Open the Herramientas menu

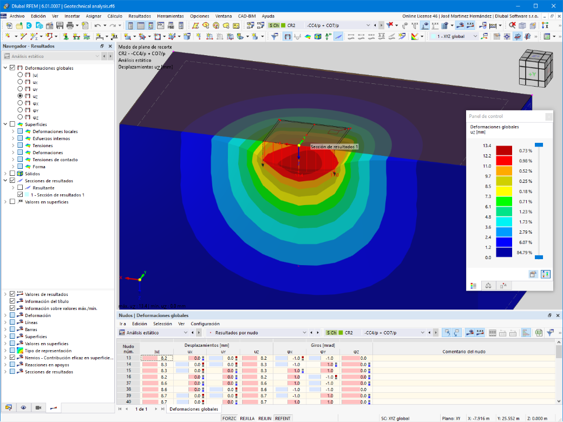170,16
